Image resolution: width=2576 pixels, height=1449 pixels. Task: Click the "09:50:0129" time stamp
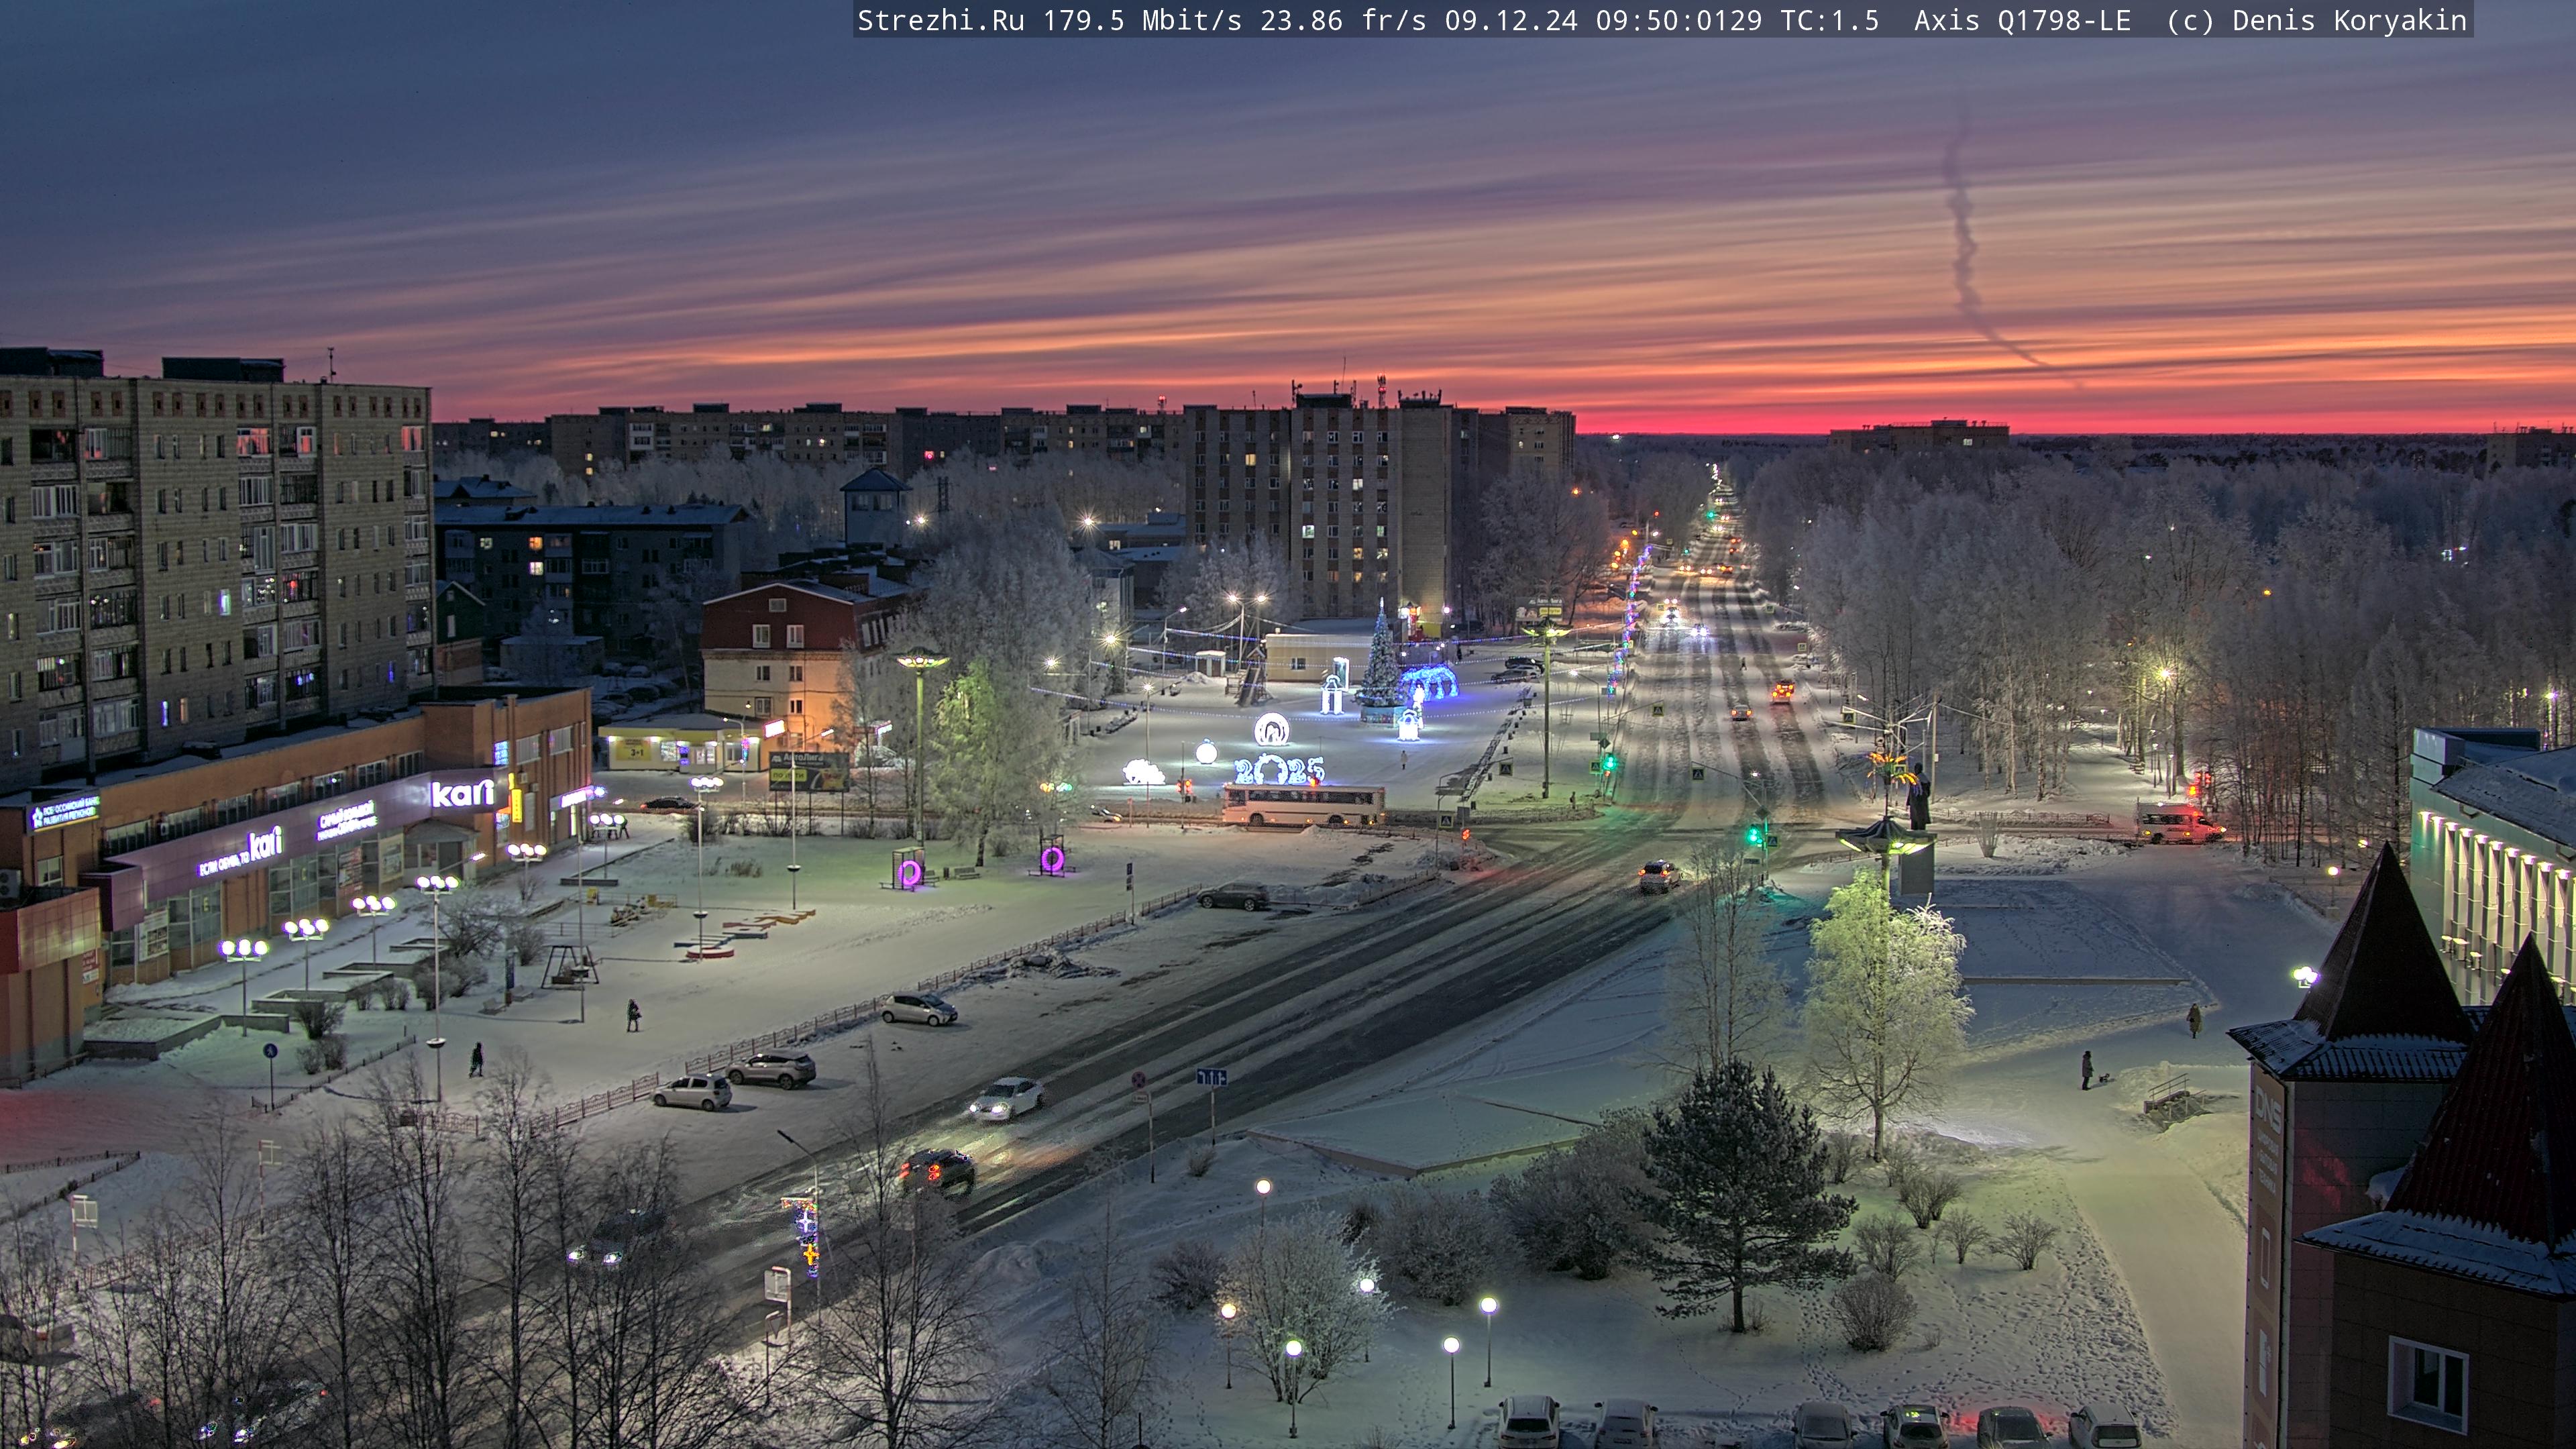click(1679, 20)
